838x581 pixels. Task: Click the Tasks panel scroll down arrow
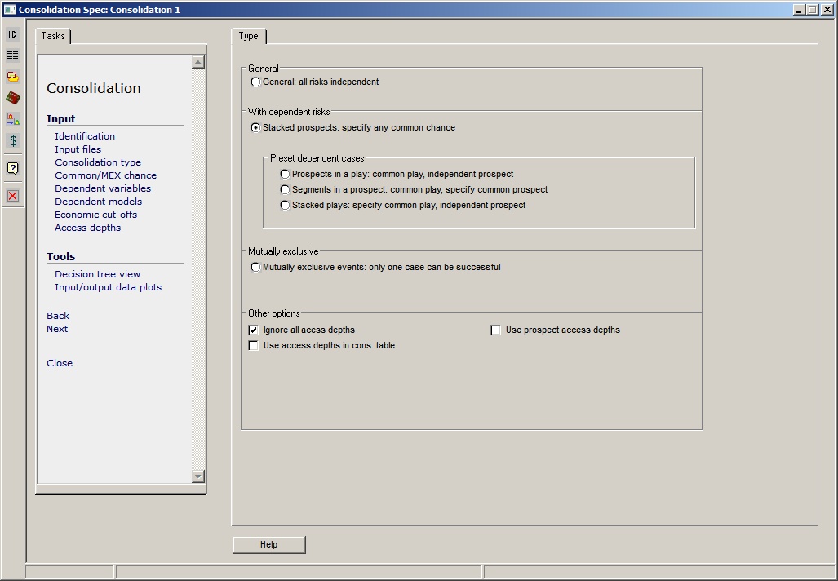(197, 477)
